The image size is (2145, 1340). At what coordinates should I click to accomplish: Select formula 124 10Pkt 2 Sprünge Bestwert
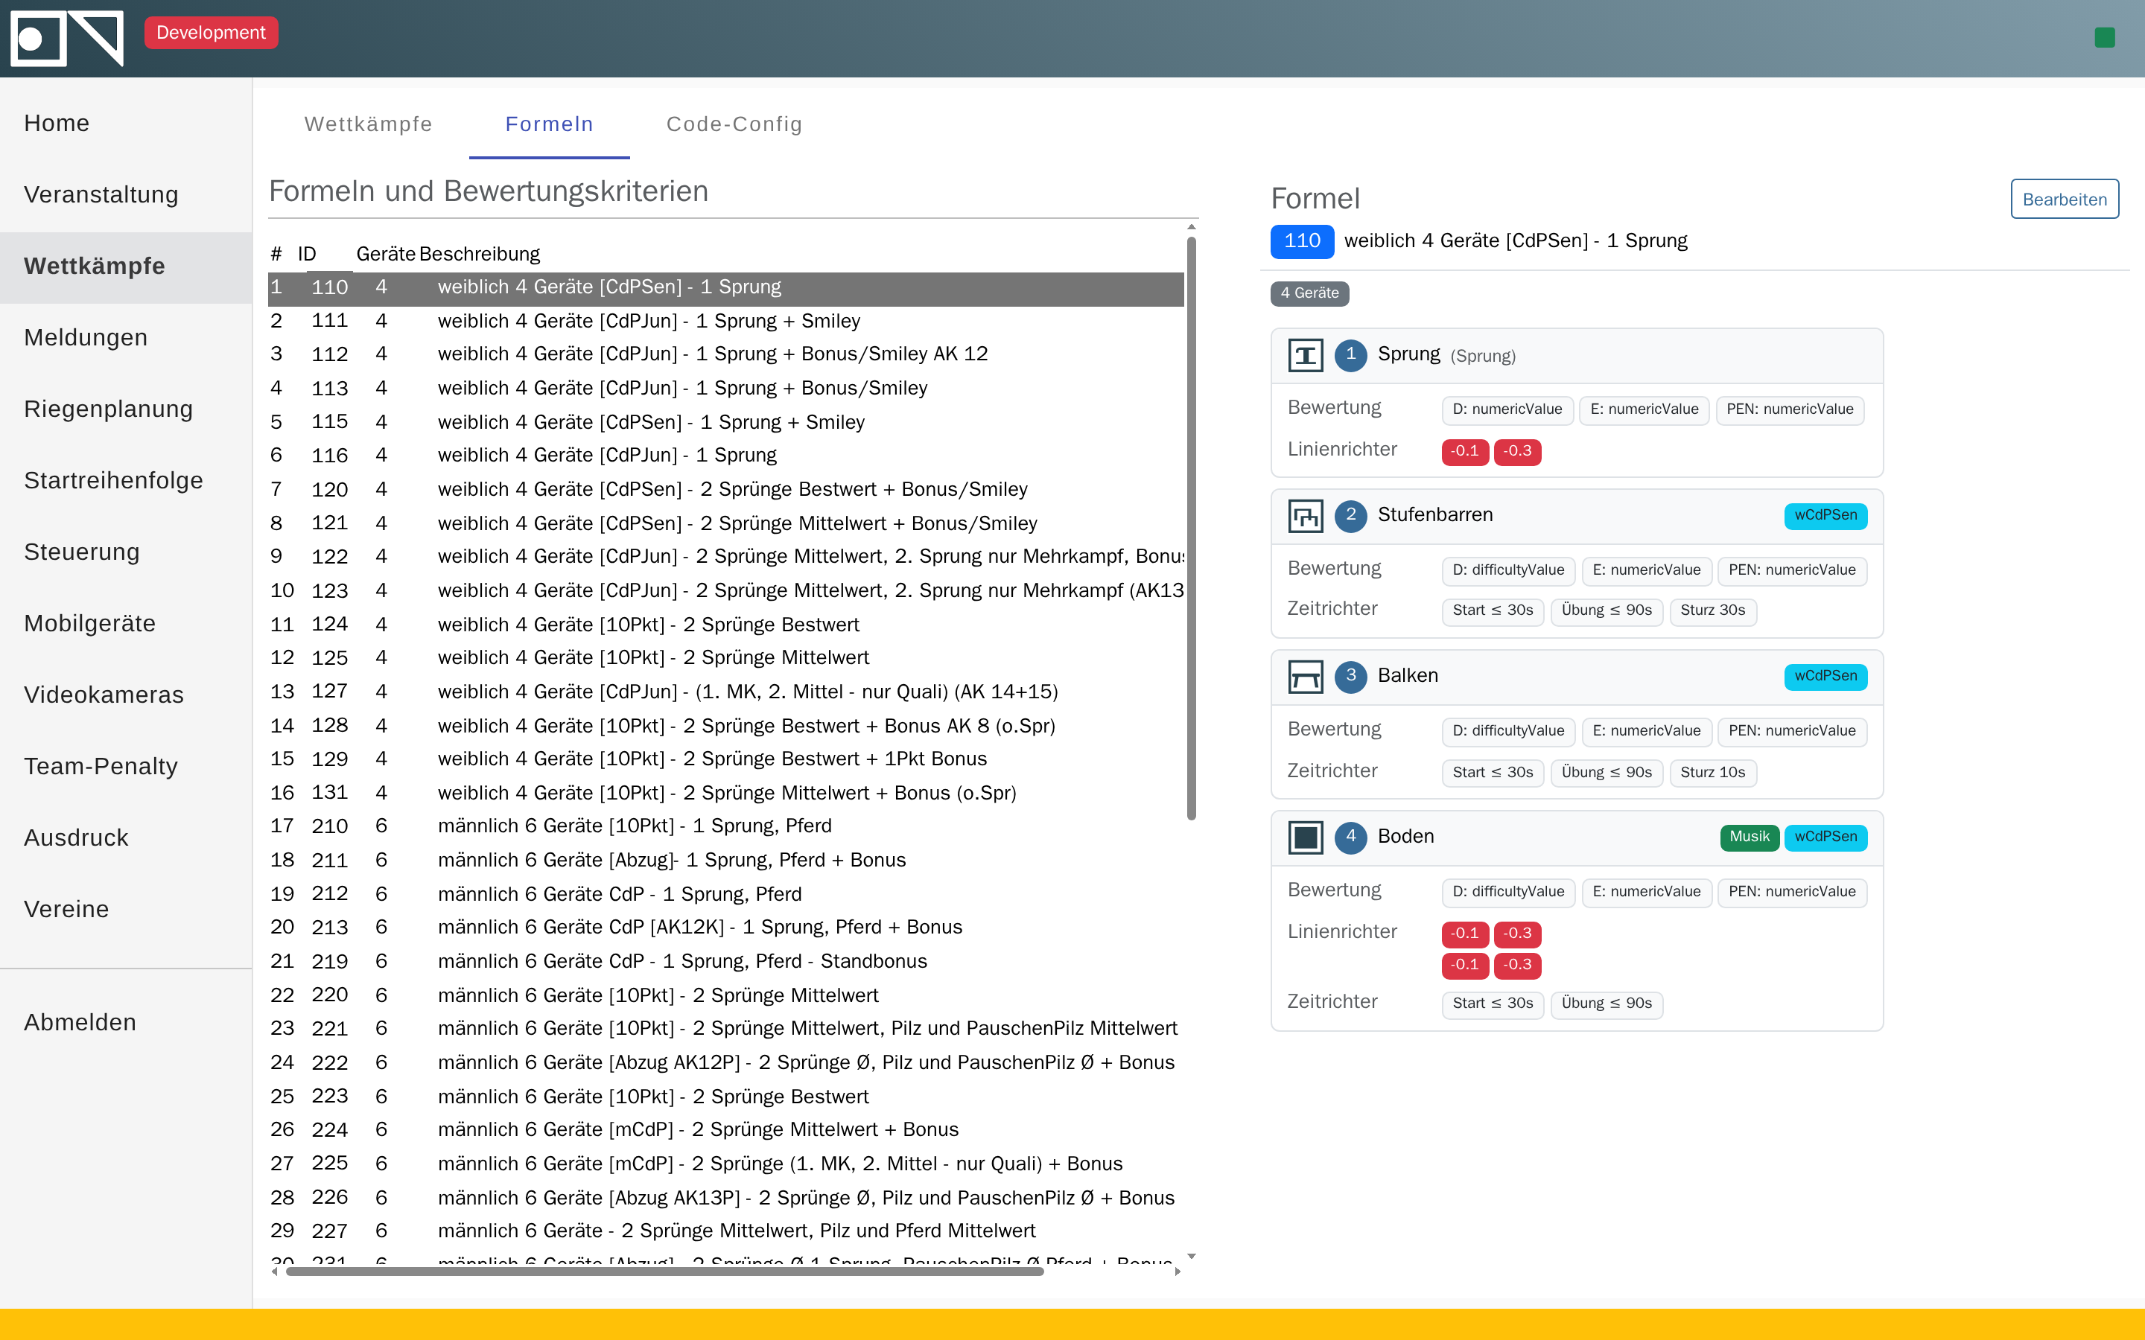click(726, 625)
